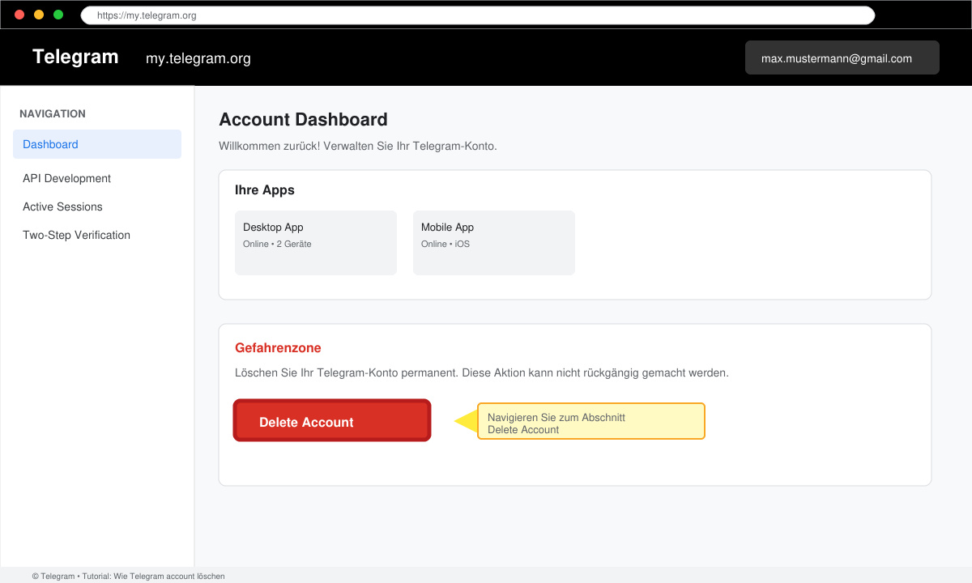The width and height of the screenshot is (972, 583).
Task: Click the Telegram logo text
Action: (75, 57)
